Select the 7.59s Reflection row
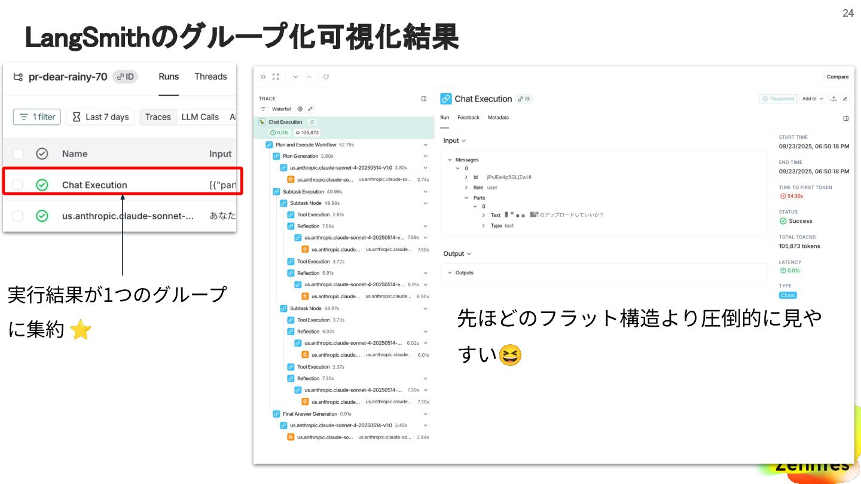Screen dimensions: 861x484 [x=357, y=226]
